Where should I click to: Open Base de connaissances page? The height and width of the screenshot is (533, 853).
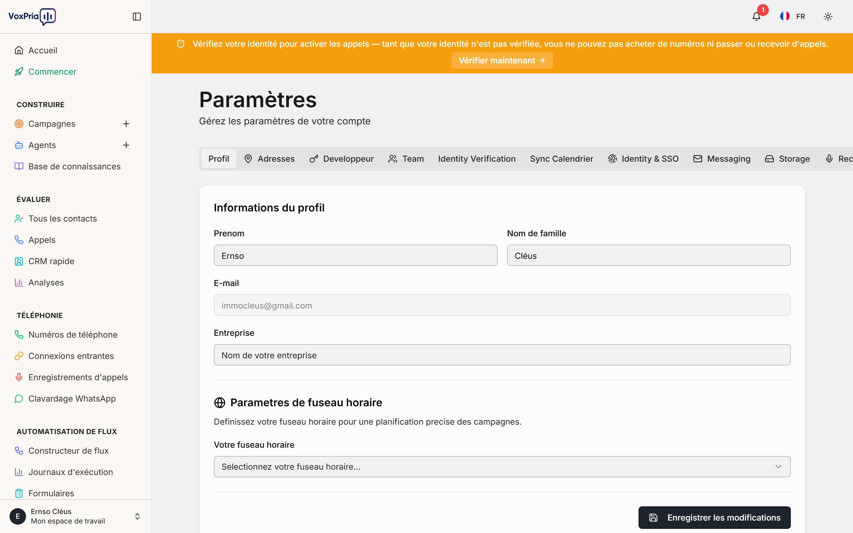tap(74, 166)
